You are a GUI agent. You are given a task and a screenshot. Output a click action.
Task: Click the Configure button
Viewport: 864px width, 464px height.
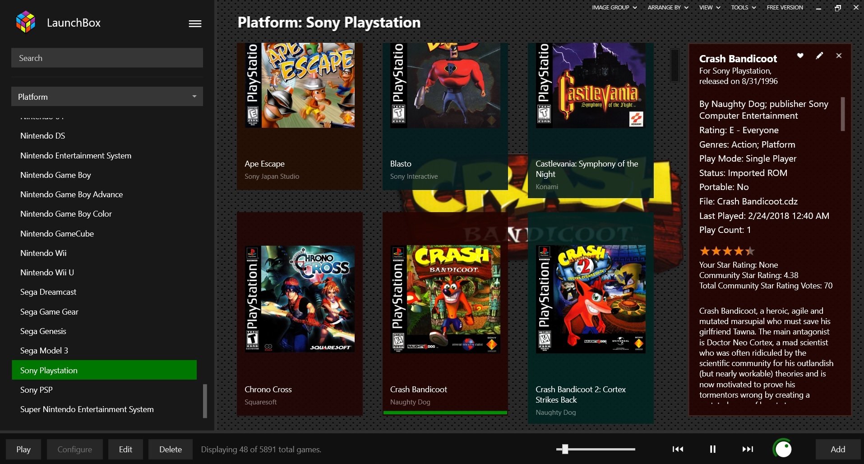point(74,449)
